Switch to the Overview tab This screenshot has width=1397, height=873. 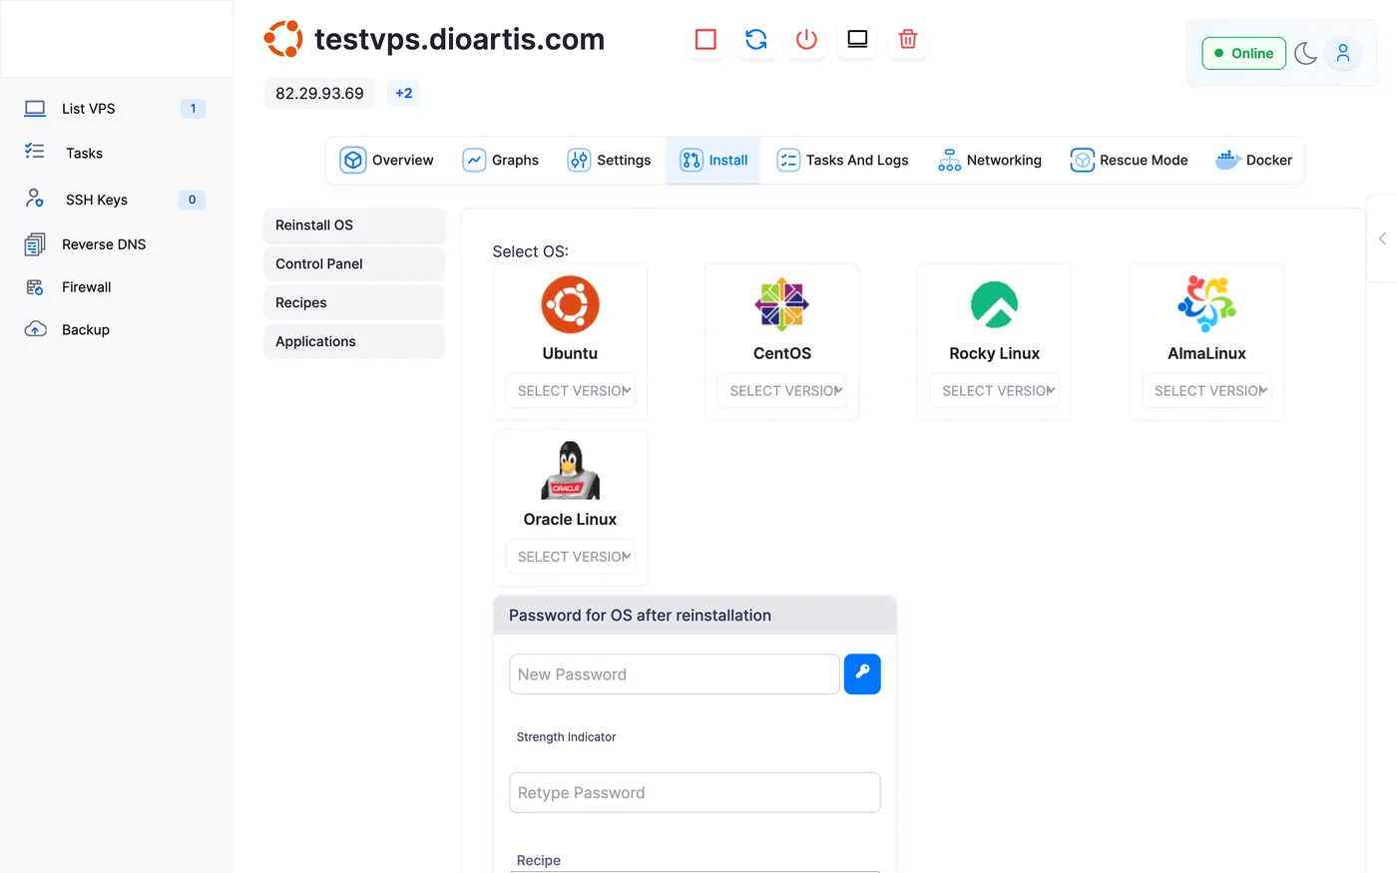(x=387, y=160)
